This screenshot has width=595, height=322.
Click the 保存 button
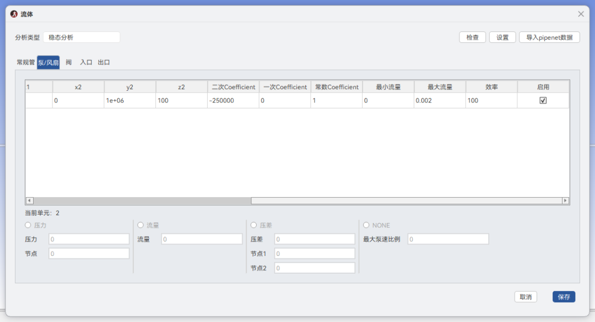[x=564, y=297]
